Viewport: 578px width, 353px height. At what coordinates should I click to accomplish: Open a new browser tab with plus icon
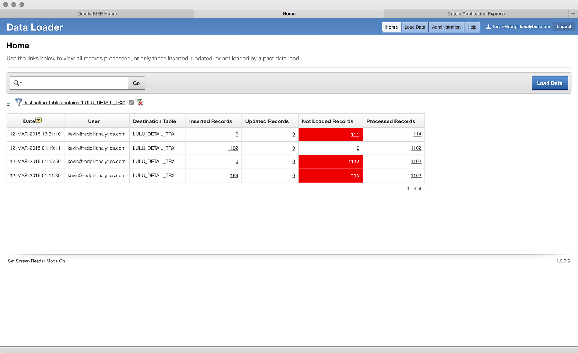point(573,14)
